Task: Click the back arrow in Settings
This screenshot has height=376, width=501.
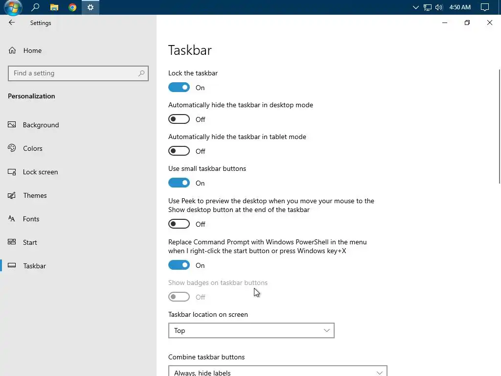Action: click(x=12, y=23)
